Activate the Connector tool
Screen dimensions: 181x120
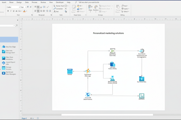point(58,9)
